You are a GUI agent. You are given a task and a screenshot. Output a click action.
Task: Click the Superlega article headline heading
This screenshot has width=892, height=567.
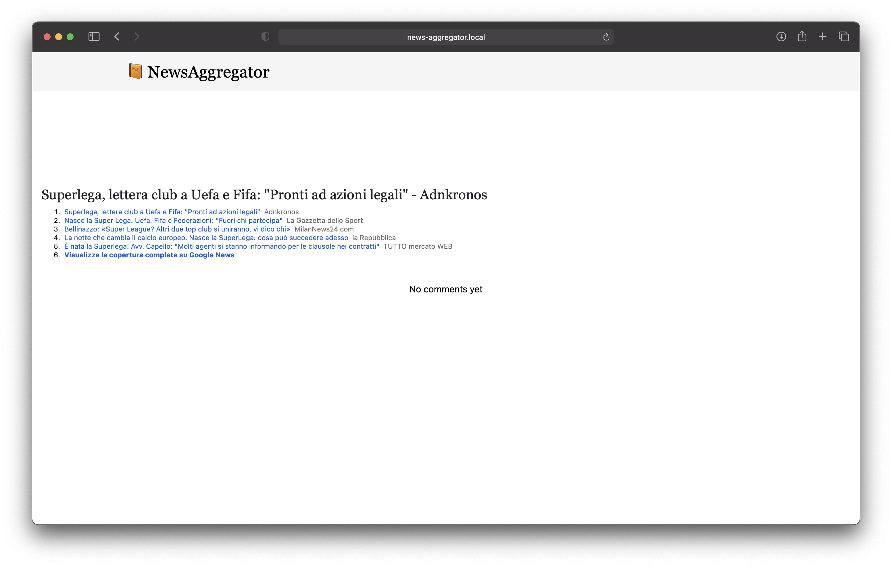coord(264,195)
